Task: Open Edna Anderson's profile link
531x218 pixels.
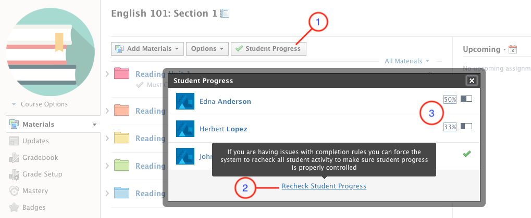Action: tap(225, 102)
